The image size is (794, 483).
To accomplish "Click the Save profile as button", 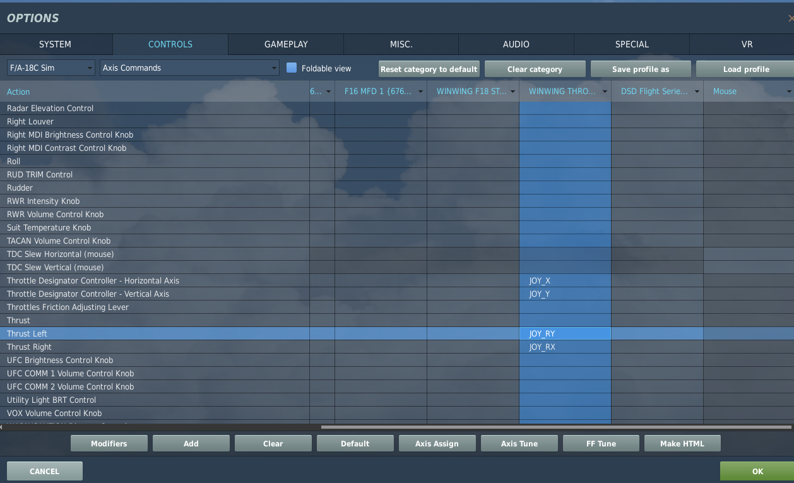I will tap(641, 69).
